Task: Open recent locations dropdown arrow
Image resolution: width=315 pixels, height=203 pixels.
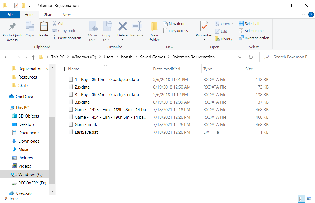Action: (x=26, y=57)
